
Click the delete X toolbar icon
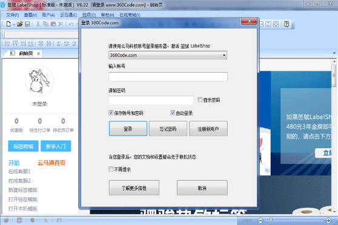pos(61,24)
